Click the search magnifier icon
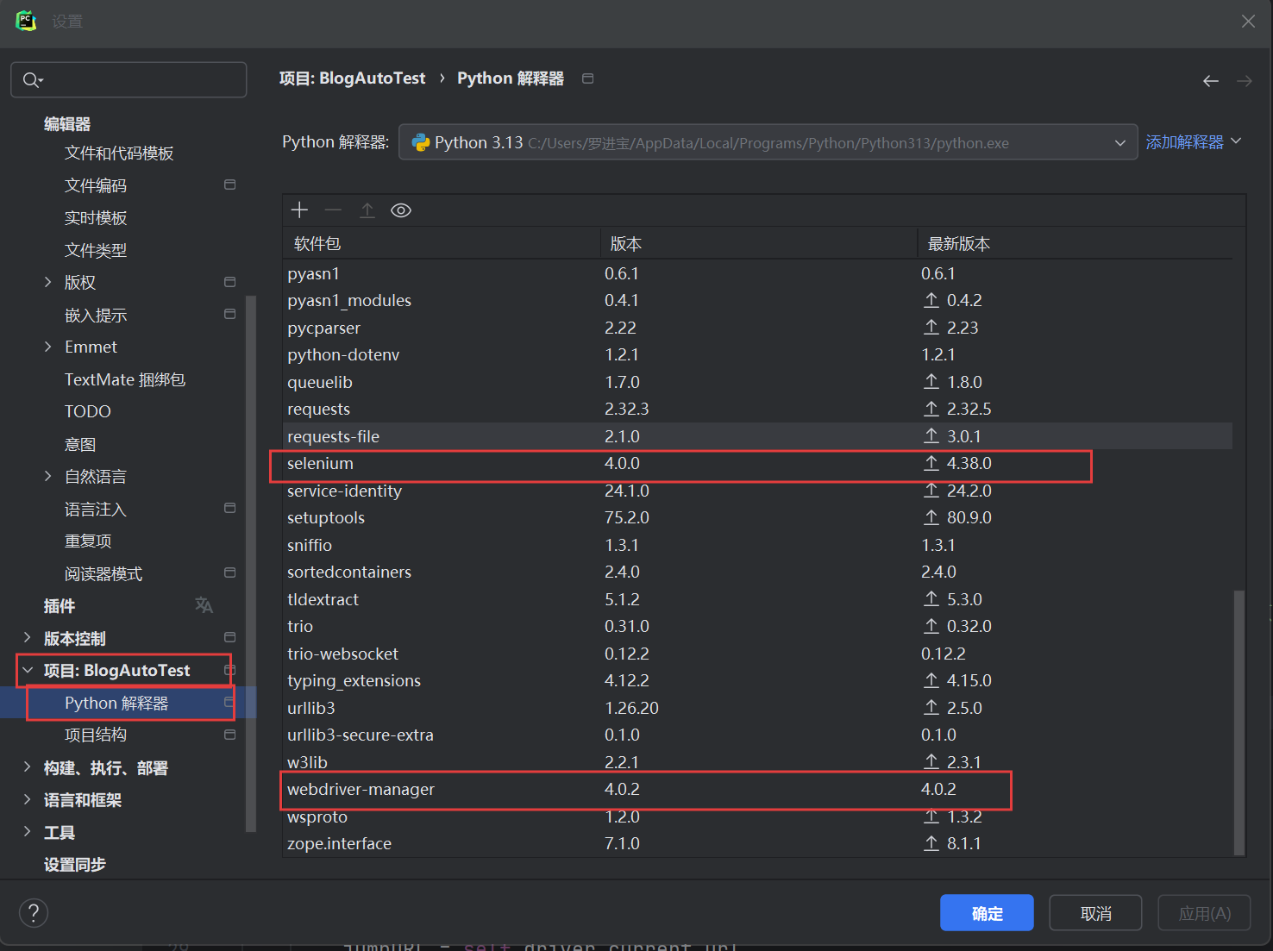This screenshot has height=951, width=1273. (x=33, y=80)
